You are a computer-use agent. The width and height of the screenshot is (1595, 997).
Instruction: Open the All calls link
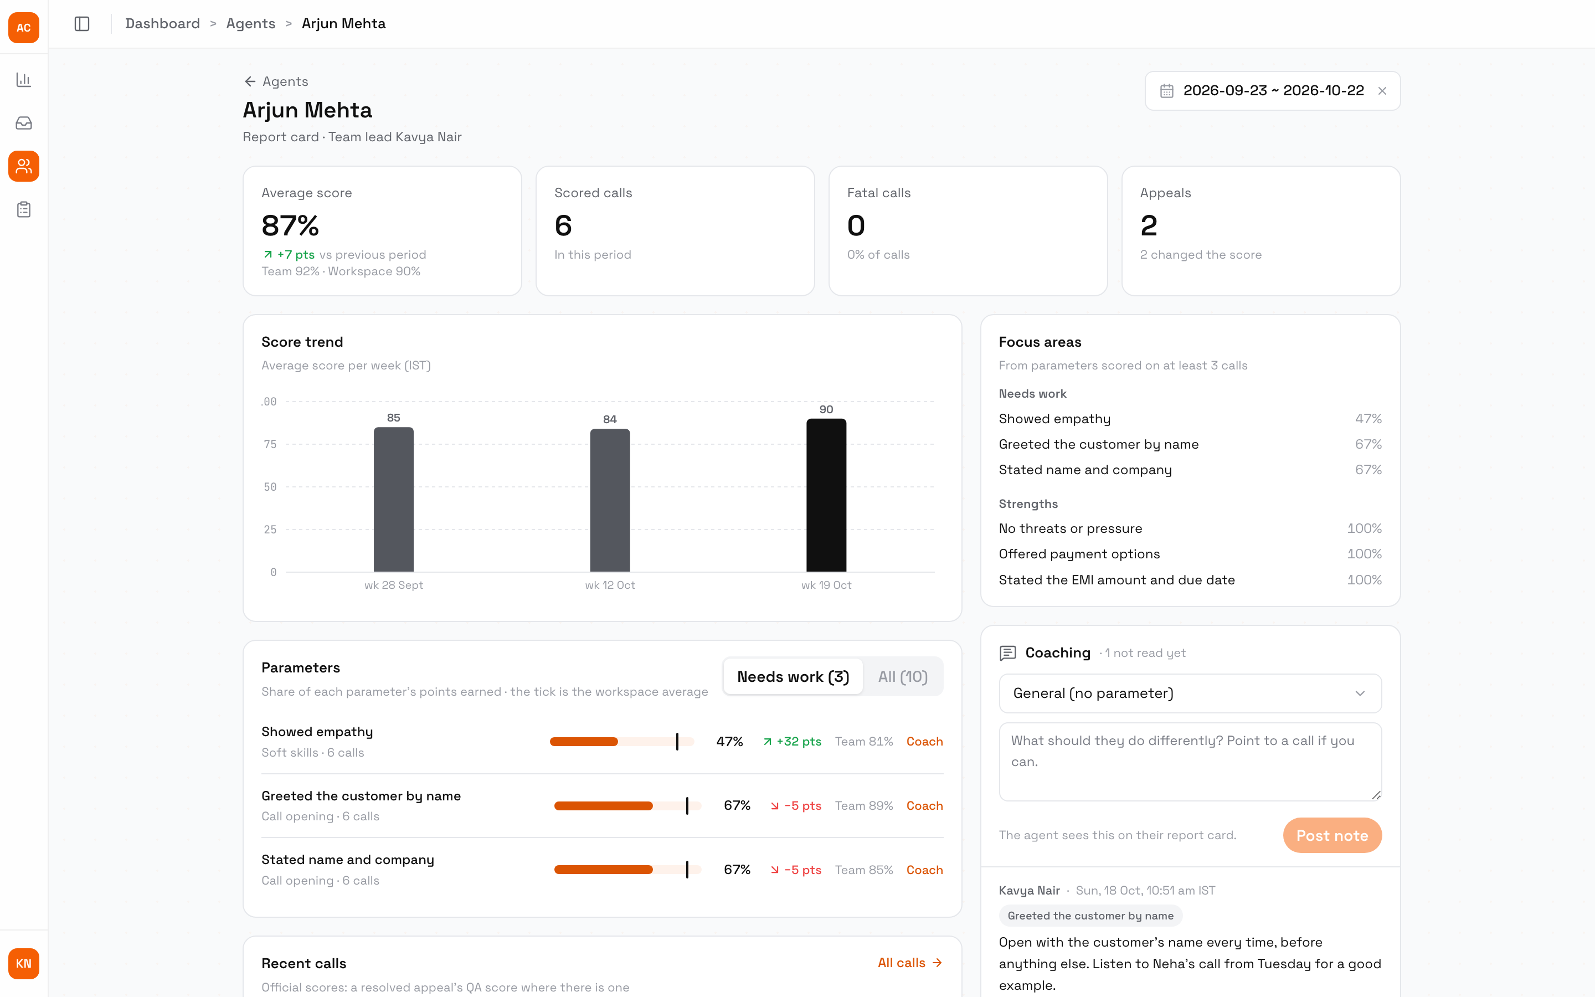909,963
